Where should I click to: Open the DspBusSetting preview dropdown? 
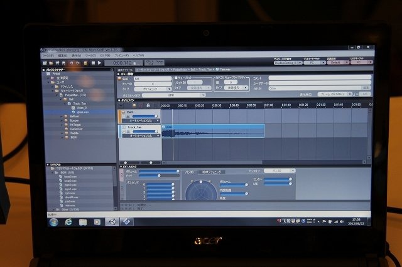tap(288, 63)
